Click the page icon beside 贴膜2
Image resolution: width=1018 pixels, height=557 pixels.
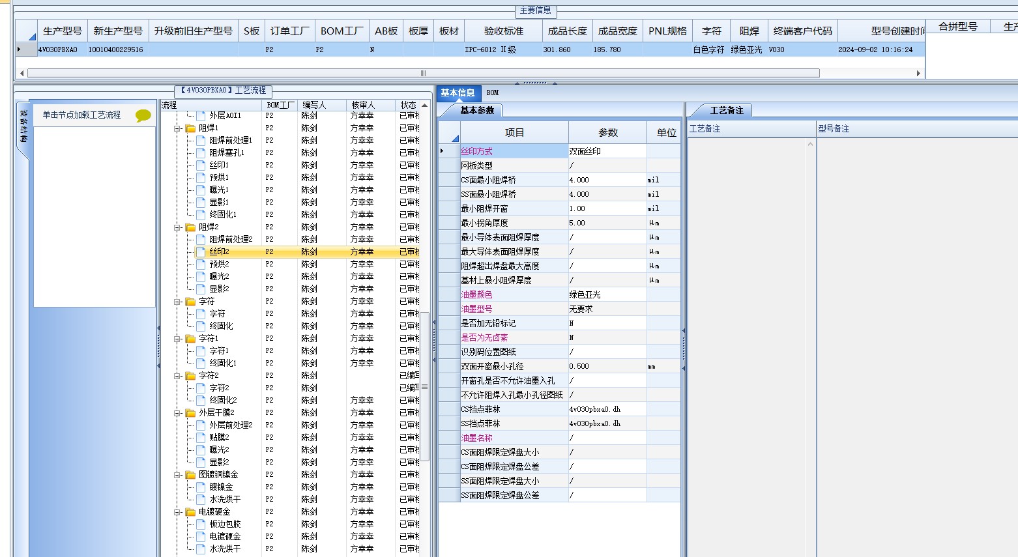click(201, 437)
